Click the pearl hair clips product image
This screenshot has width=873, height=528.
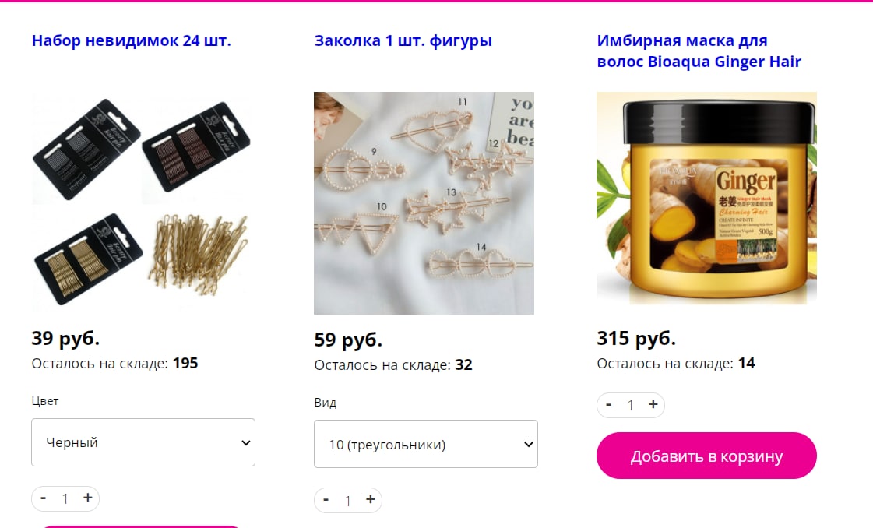coord(424,202)
